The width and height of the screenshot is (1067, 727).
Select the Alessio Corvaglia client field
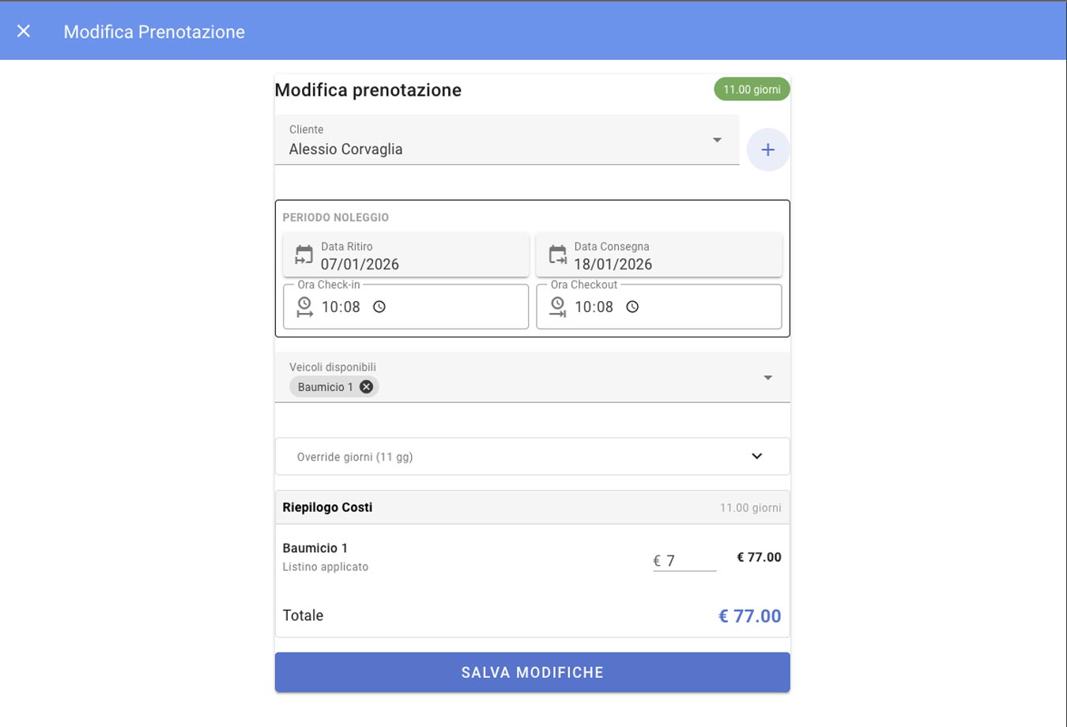507,140
